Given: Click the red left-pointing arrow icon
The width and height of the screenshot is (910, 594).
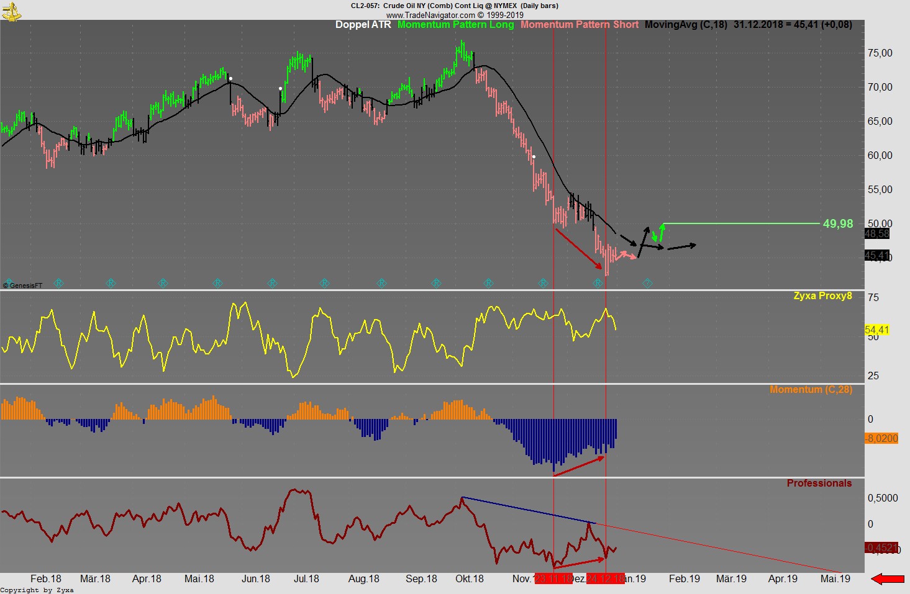Looking at the screenshot, I should point(888,579).
